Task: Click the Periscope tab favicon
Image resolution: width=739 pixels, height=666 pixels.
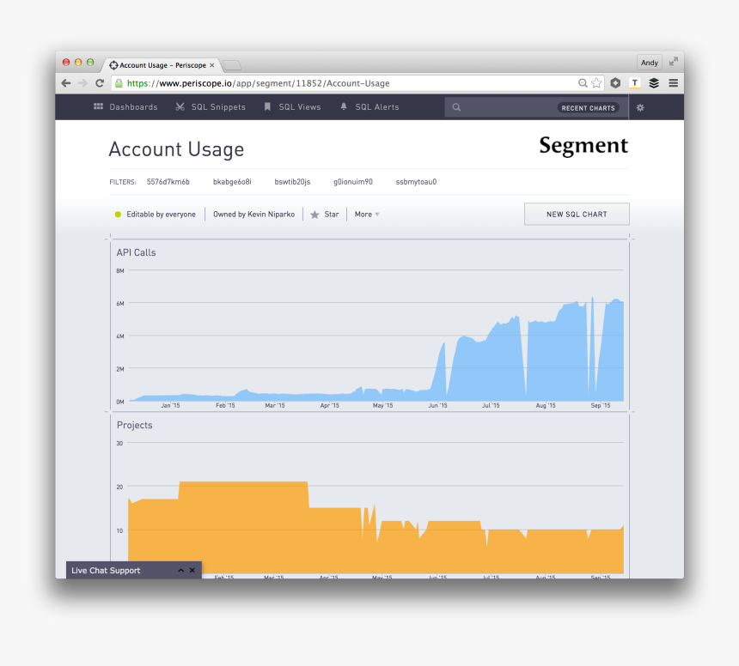Action: pyautogui.click(x=113, y=65)
